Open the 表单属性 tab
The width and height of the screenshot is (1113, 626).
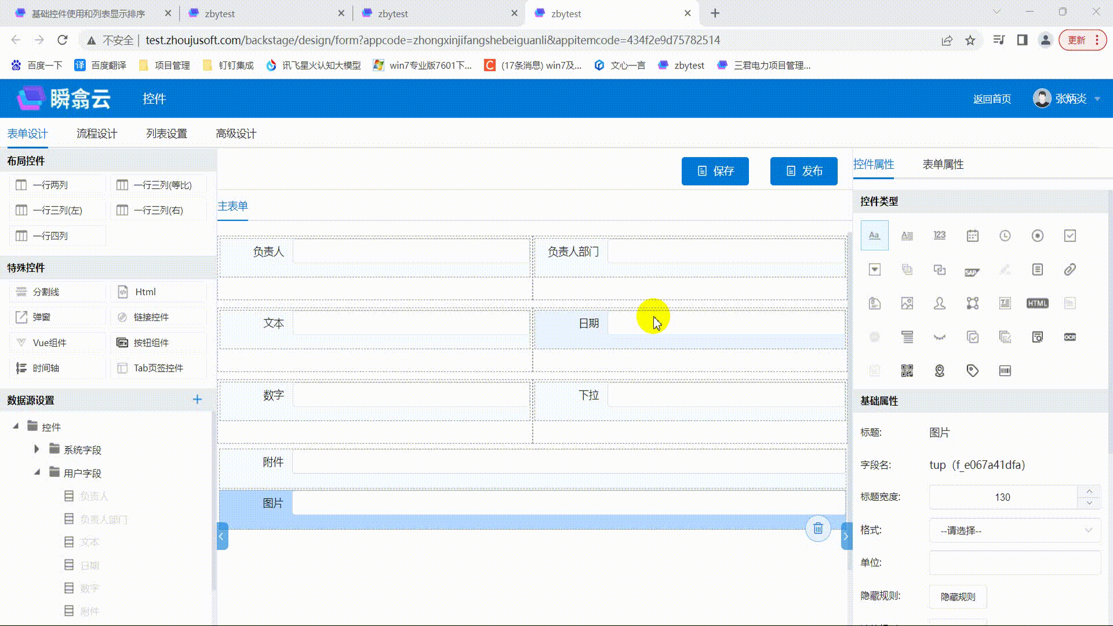(943, 165)
